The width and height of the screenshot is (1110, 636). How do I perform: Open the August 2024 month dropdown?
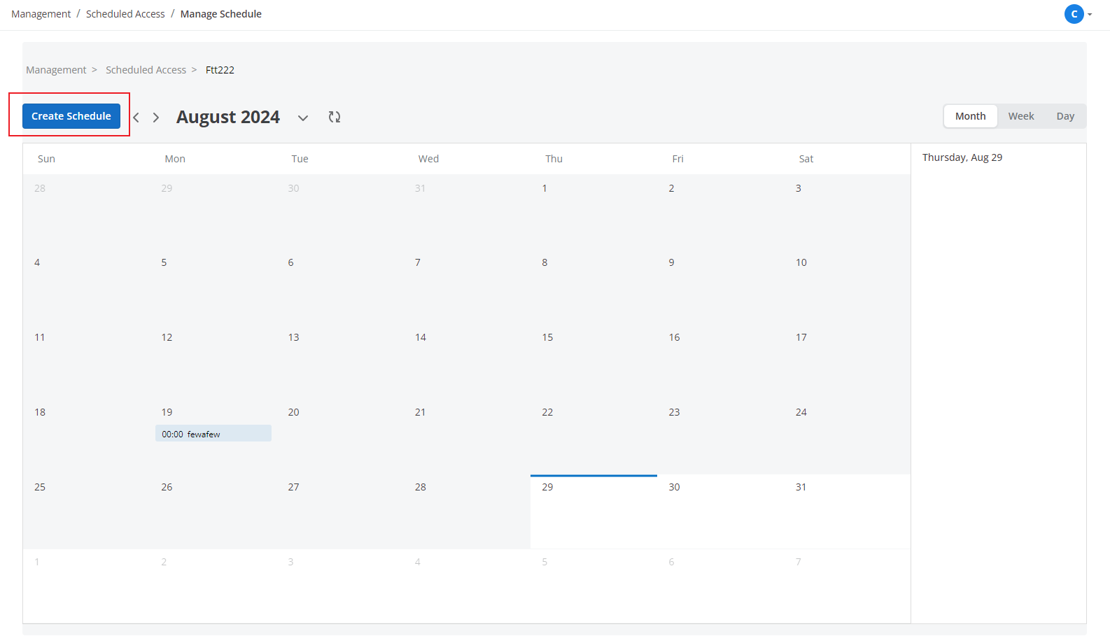coord(303,118)
